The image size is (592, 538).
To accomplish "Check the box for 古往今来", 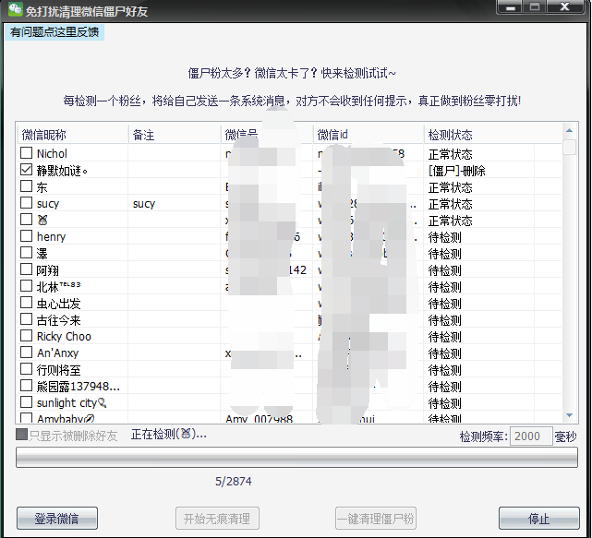I will tap(26, 319).
